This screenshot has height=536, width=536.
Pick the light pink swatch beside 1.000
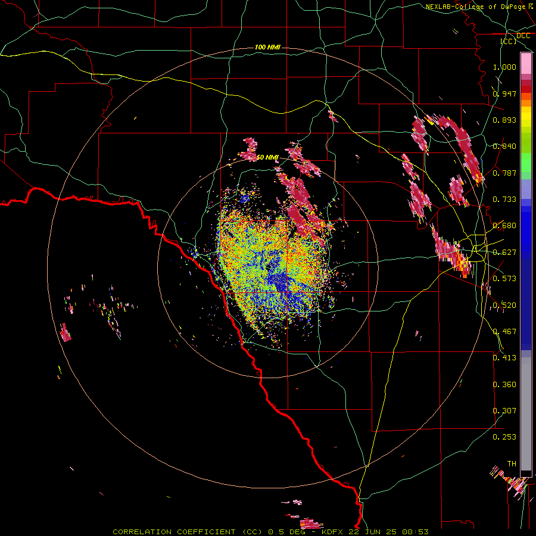click(x=526, y=64)
